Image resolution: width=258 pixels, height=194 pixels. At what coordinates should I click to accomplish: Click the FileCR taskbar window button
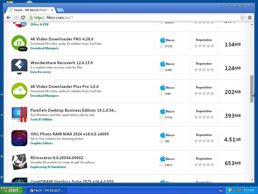47,190
